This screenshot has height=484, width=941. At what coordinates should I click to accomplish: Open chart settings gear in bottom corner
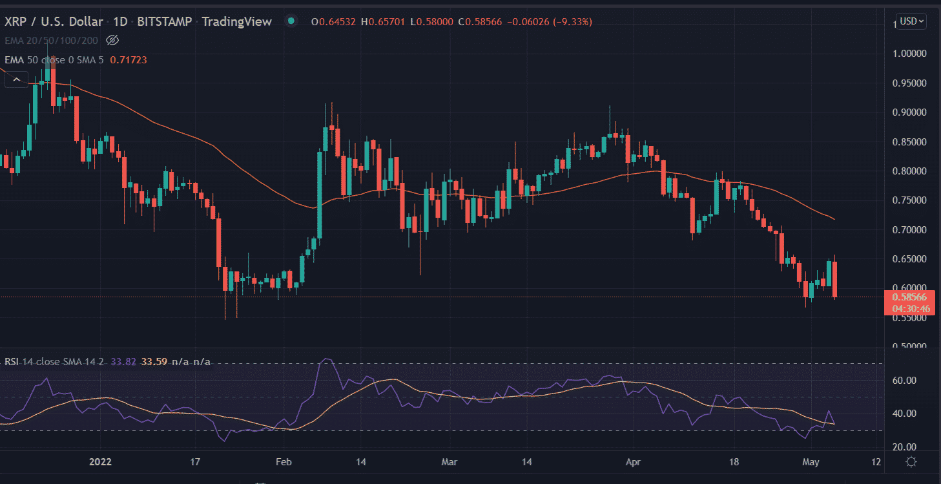[911, 461]
